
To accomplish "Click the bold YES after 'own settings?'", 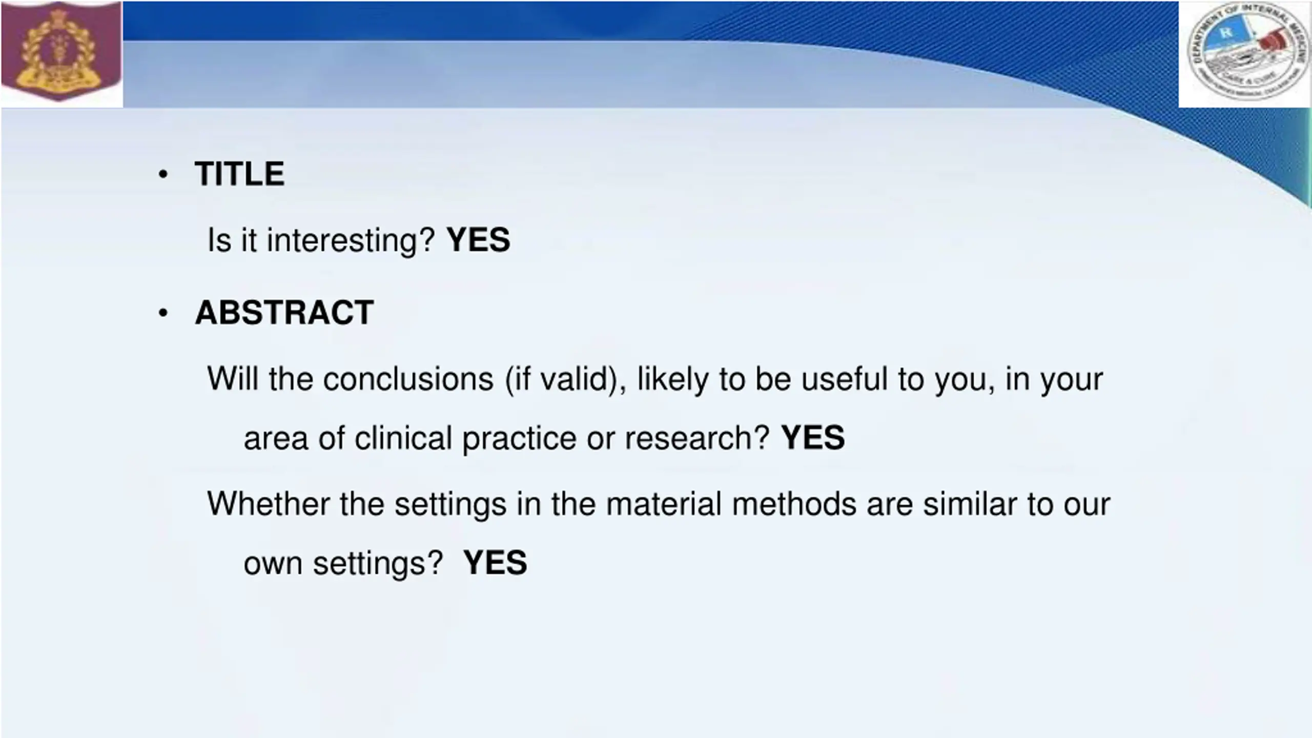I will pyautogui.click(x=495, y=563).
